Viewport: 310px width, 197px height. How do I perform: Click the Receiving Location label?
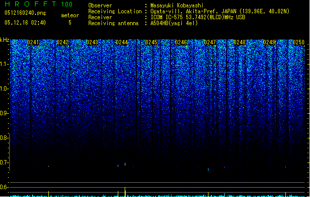coord(115,11)
